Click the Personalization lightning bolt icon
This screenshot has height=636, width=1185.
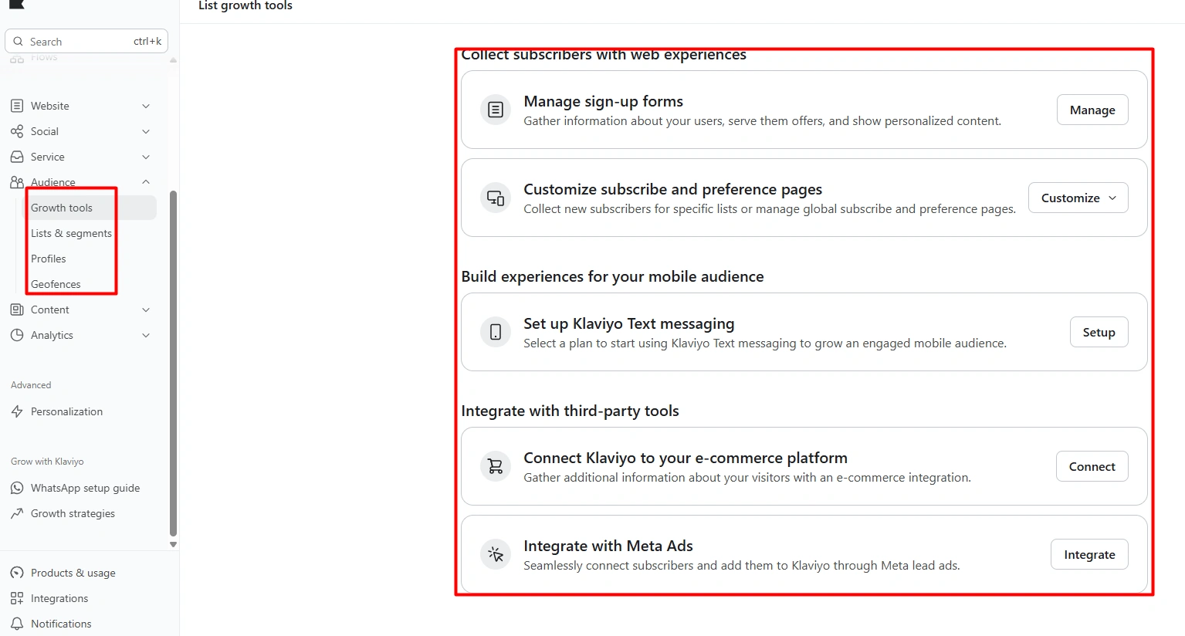[x=17, y=411]
